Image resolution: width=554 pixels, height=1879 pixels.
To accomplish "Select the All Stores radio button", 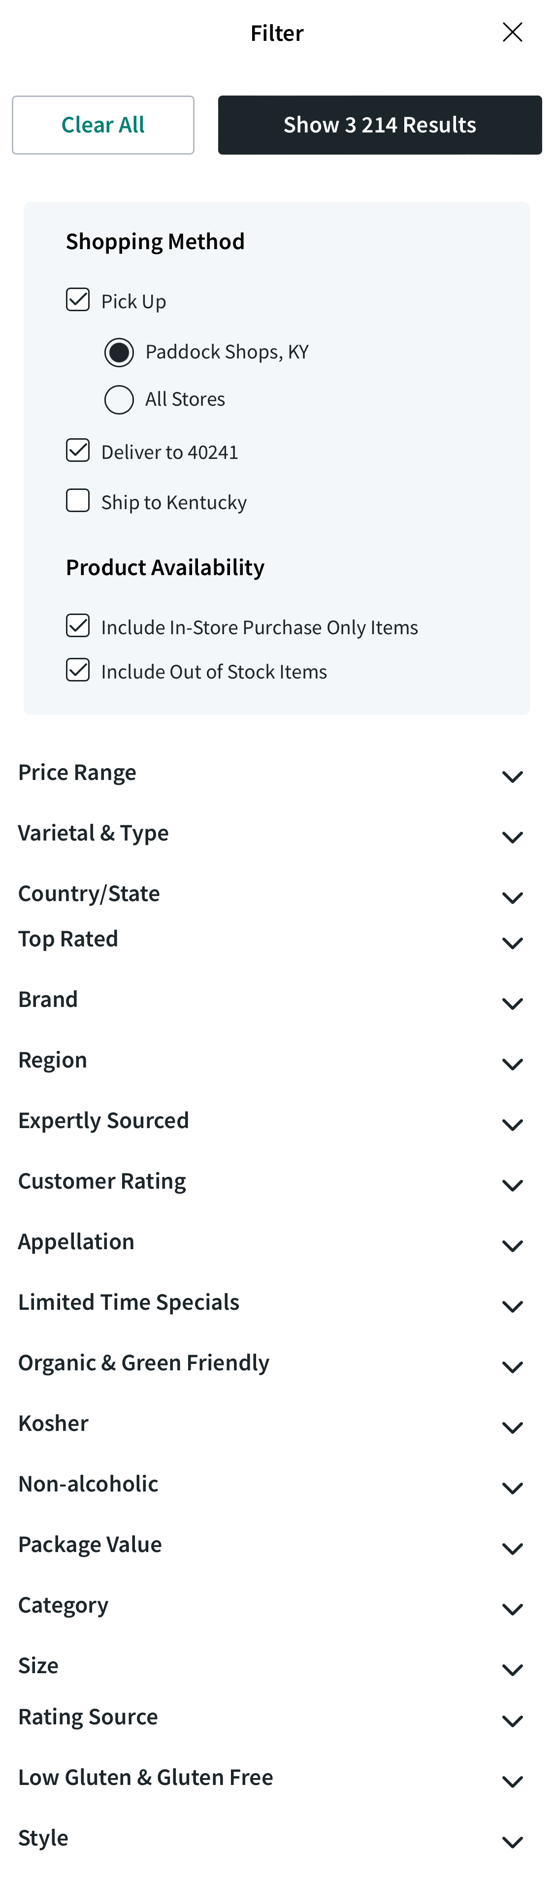I will [119, 399].
